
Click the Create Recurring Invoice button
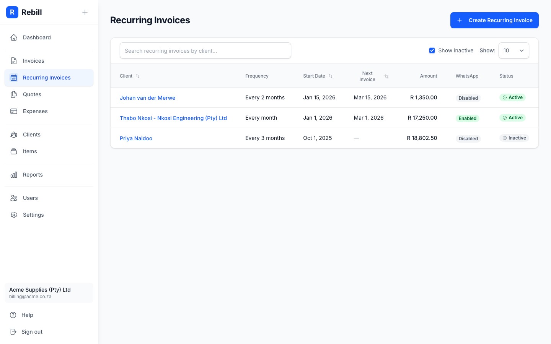[494, 20]
